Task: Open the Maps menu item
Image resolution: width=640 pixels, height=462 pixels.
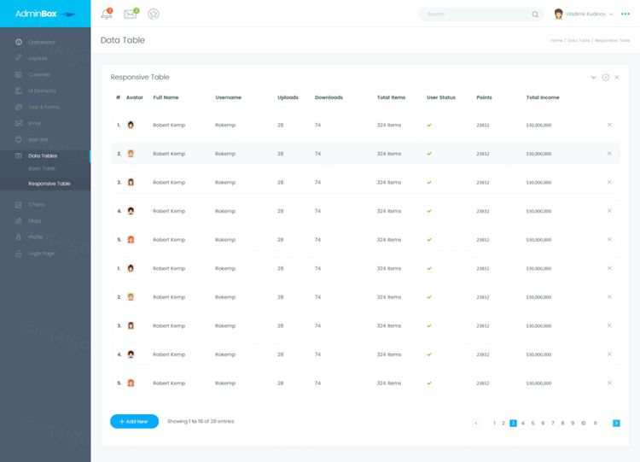Action: 35,220
